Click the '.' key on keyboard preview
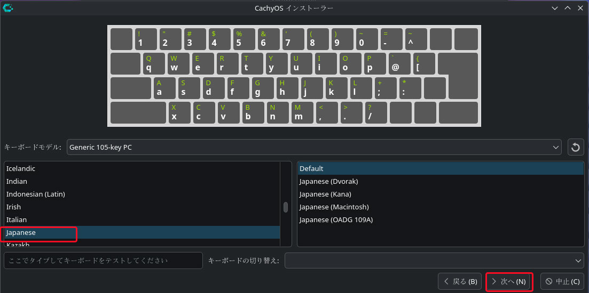The height and width of the screenshot is (293, 589). pos(351,113)
